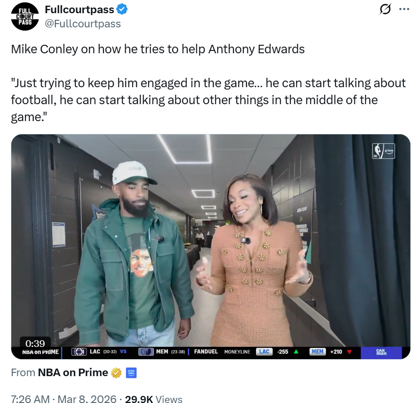
Task: Click the Fullcourtpass display name
Action: tap(80, 9)
